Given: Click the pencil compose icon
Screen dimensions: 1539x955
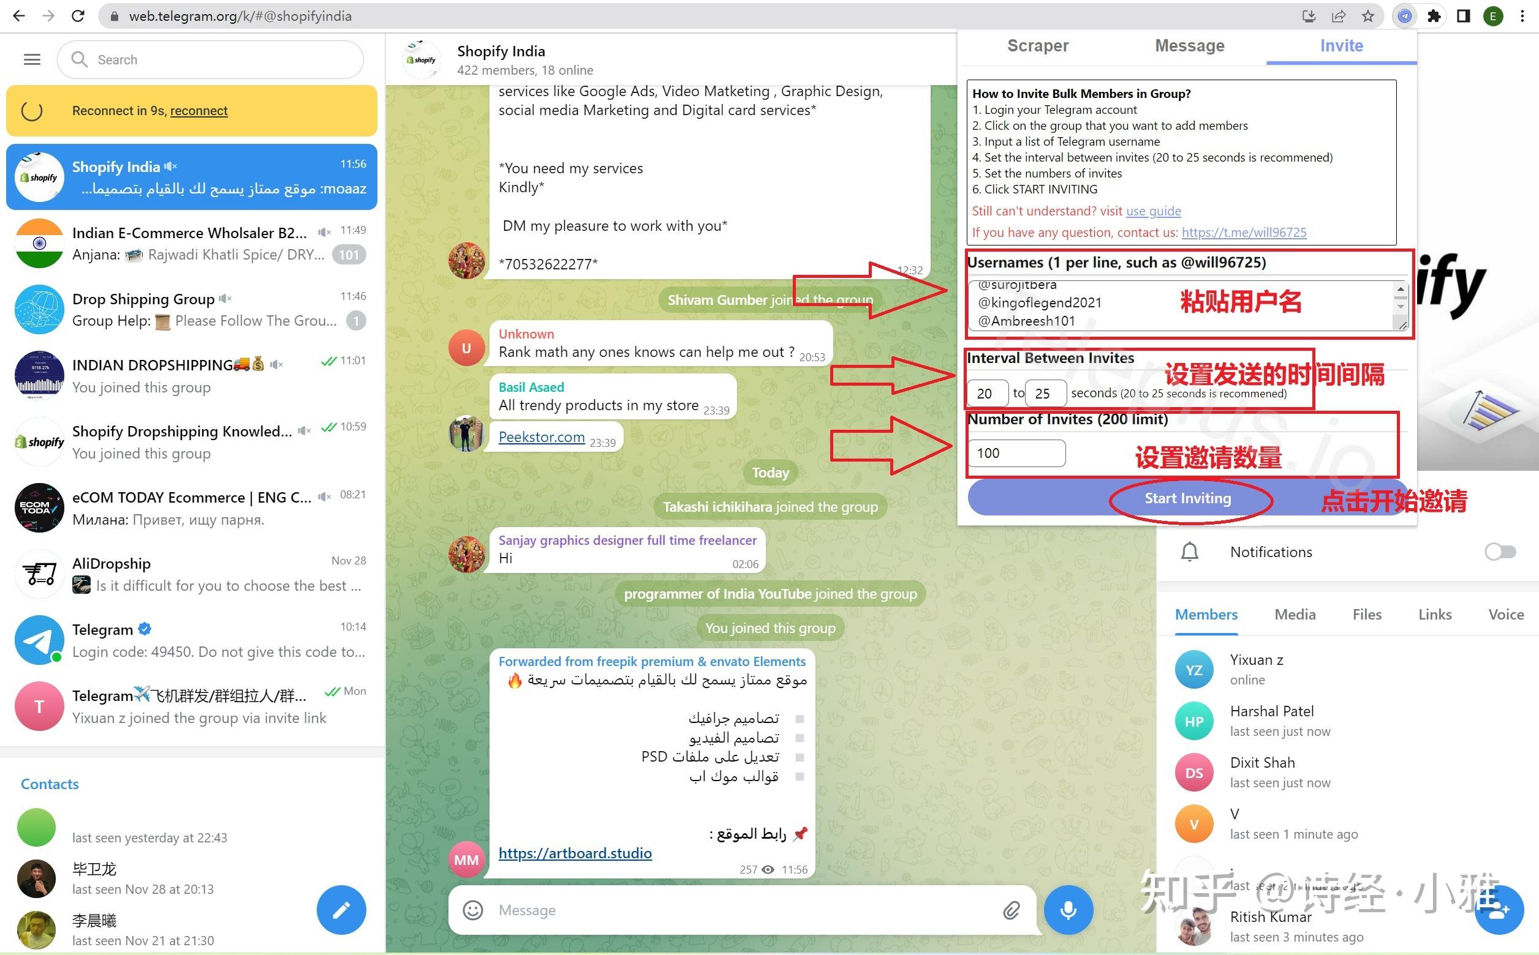Looking at the screenshot, I should click(x=342, y=909).
